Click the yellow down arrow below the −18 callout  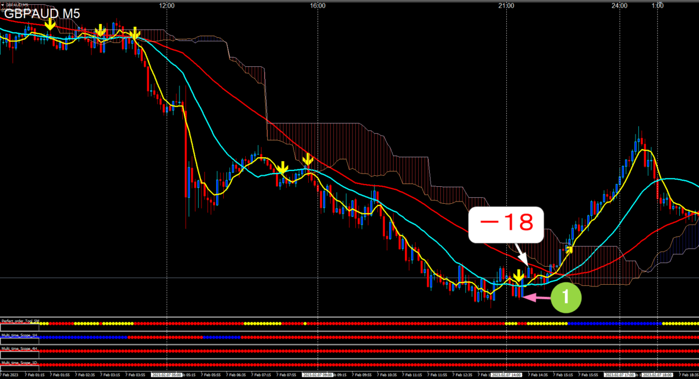point(518,276)
